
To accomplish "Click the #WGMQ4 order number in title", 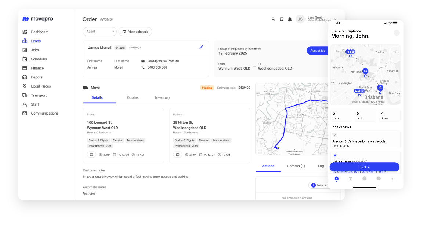I will point(107,19).
